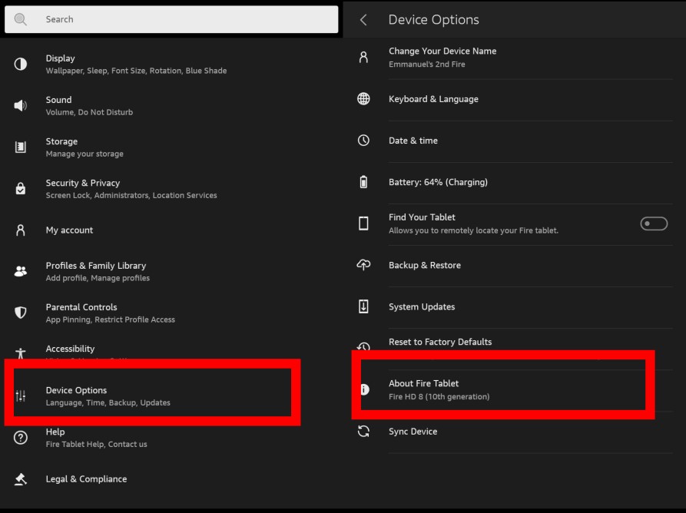Click 'Wallpaper, Sleep, Font Size' subtitle
The width and height of the screenshot is (686, 513).
click(x=136, y=71)
